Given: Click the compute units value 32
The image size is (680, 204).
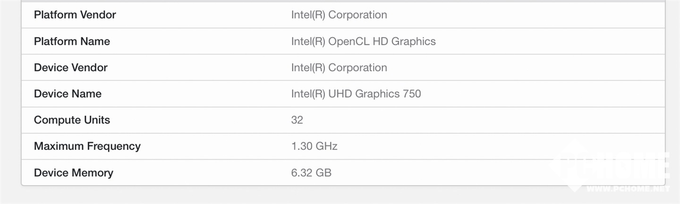Looking at the screenshot, I should [297, 120].
